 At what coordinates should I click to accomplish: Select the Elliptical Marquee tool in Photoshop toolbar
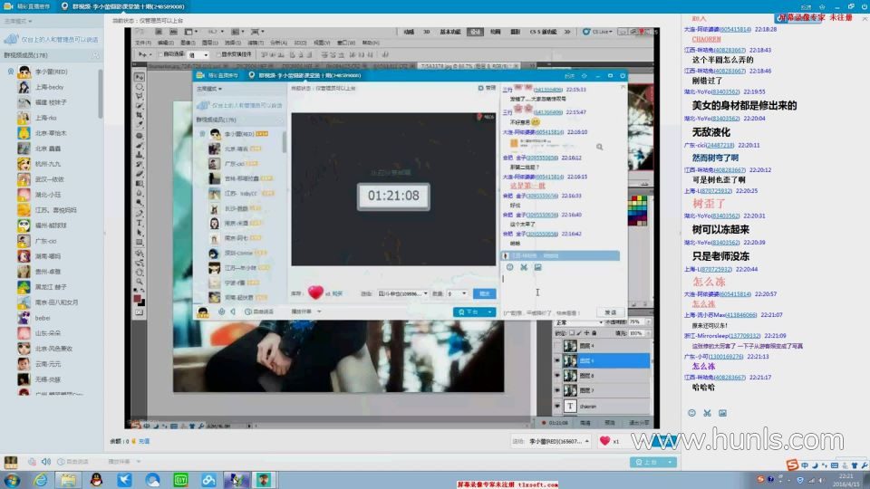pyautogui.click(x=140, y=87)
